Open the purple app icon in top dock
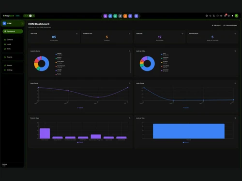The width and height of the screenshot is (242, 181). (x=106, y=16)
